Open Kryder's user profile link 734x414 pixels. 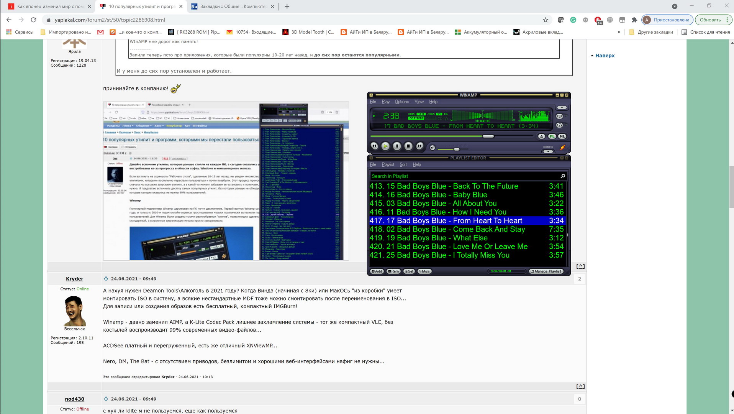click(74, 279)
